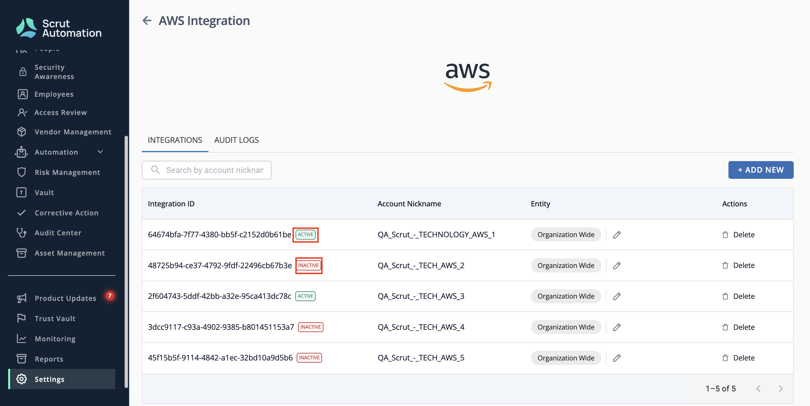Screen dimensions: 810x406
Task: Click the Vendor Management box icon
Action: (x=21, y=132)
